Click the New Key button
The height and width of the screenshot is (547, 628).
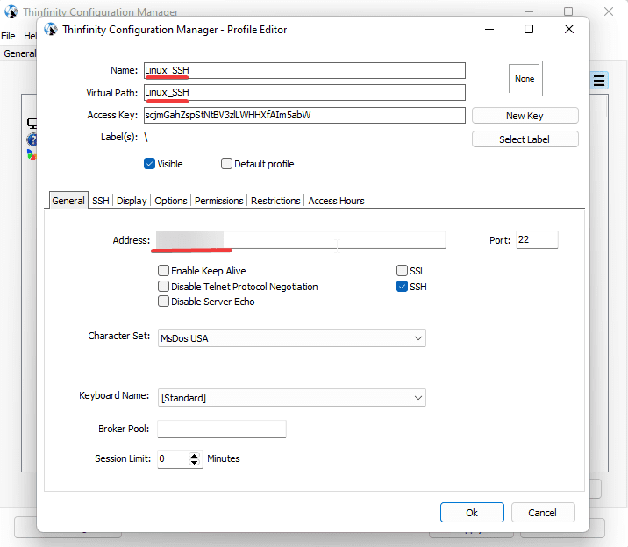[x=525, y=116]
